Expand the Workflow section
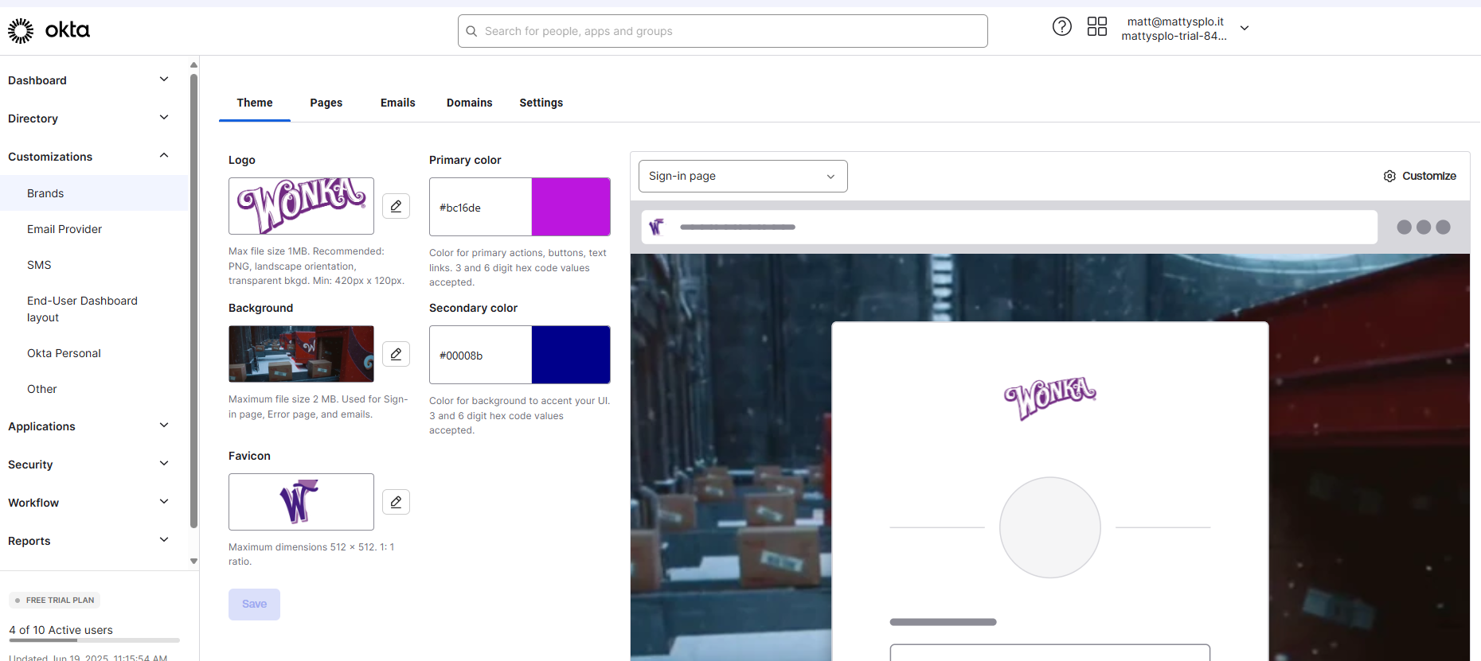Viewport: 1481px width, 661px height. (x=164, y=502)
